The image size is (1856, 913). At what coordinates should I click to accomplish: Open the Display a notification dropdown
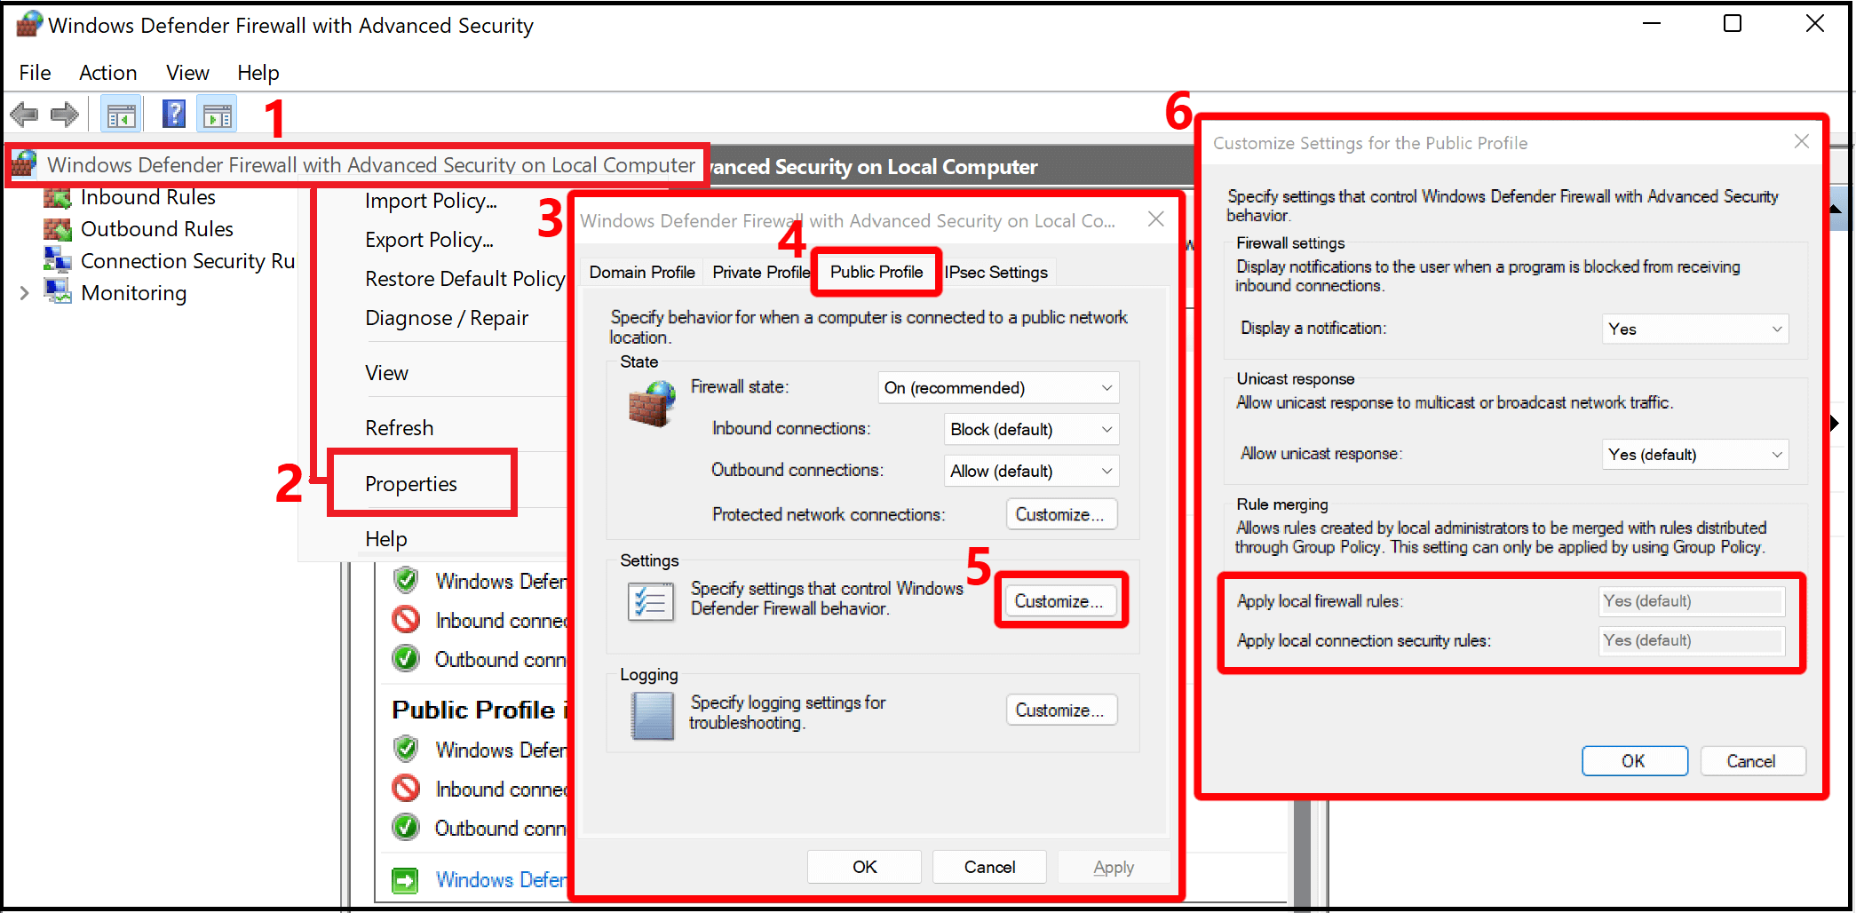pos(1693,329)
